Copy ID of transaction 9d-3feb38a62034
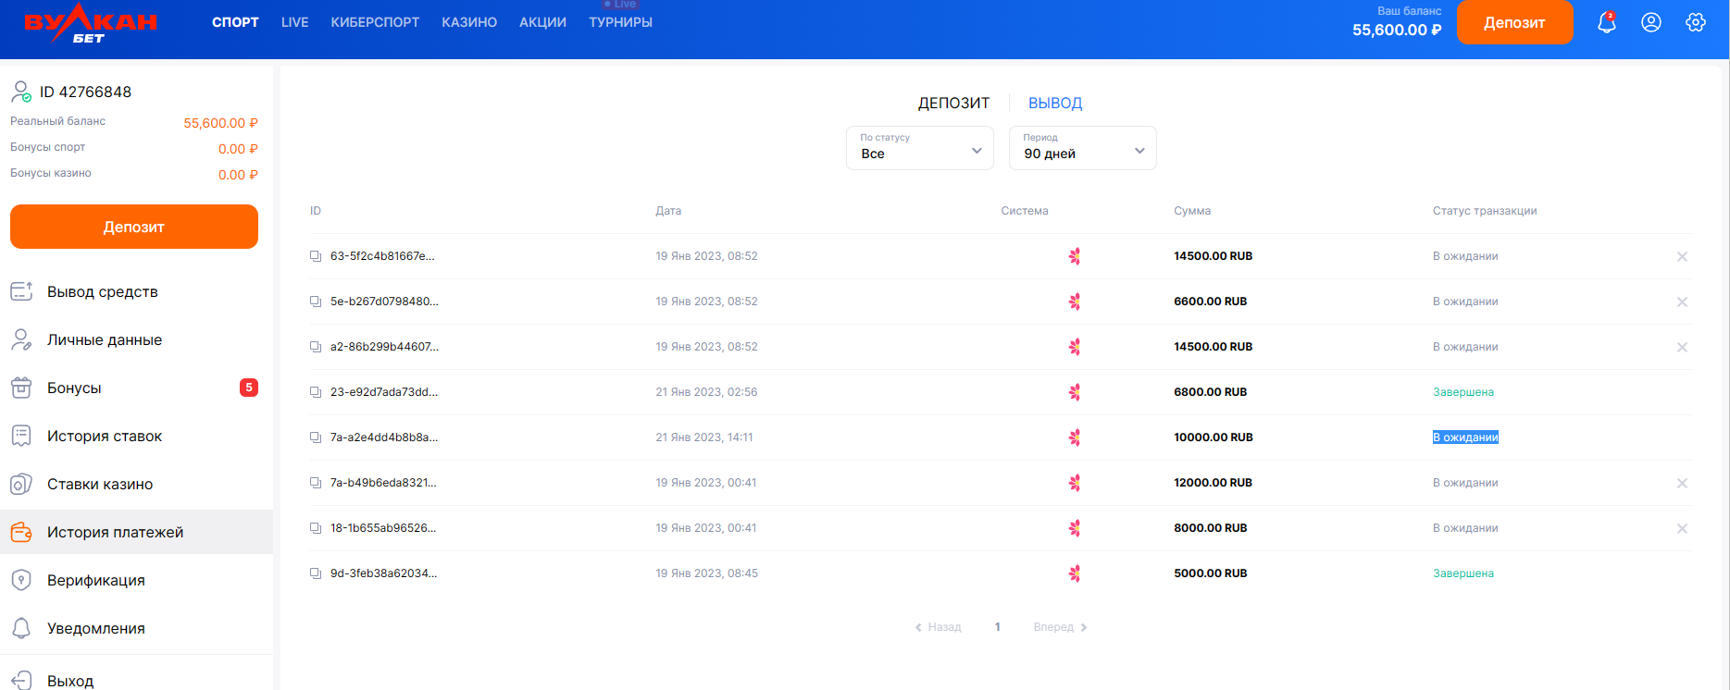The height and width of the screenshot is (690, 1730). pos(316,573)
